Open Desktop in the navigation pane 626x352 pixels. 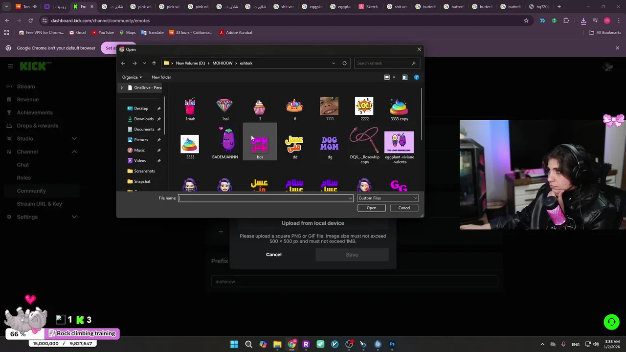(141, 109)
